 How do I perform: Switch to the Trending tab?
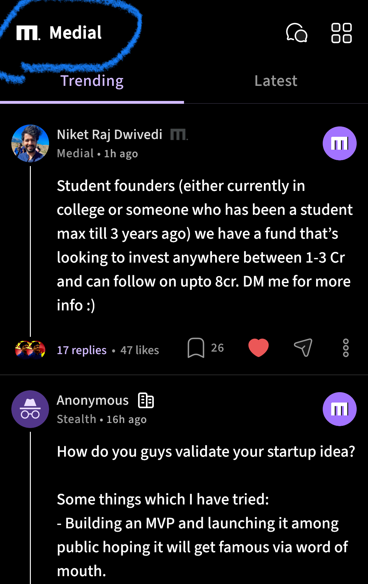point(92,81)
